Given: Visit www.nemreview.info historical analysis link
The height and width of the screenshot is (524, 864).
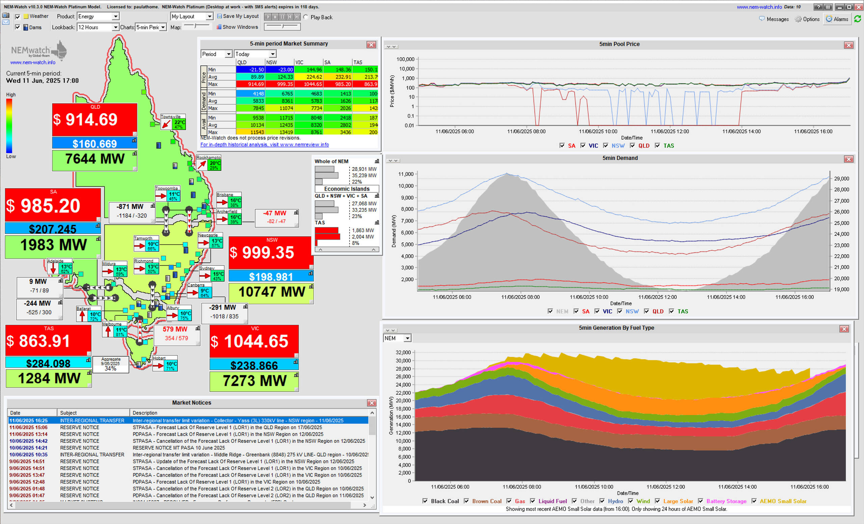Looking at the screenshot, I should (264, 145).
